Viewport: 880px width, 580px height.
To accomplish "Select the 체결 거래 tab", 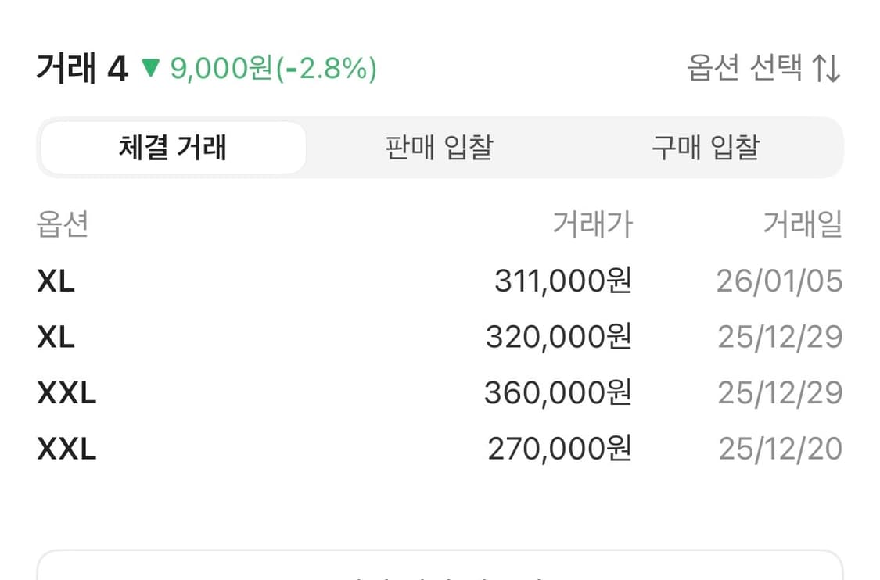I will tap(173, 147).
